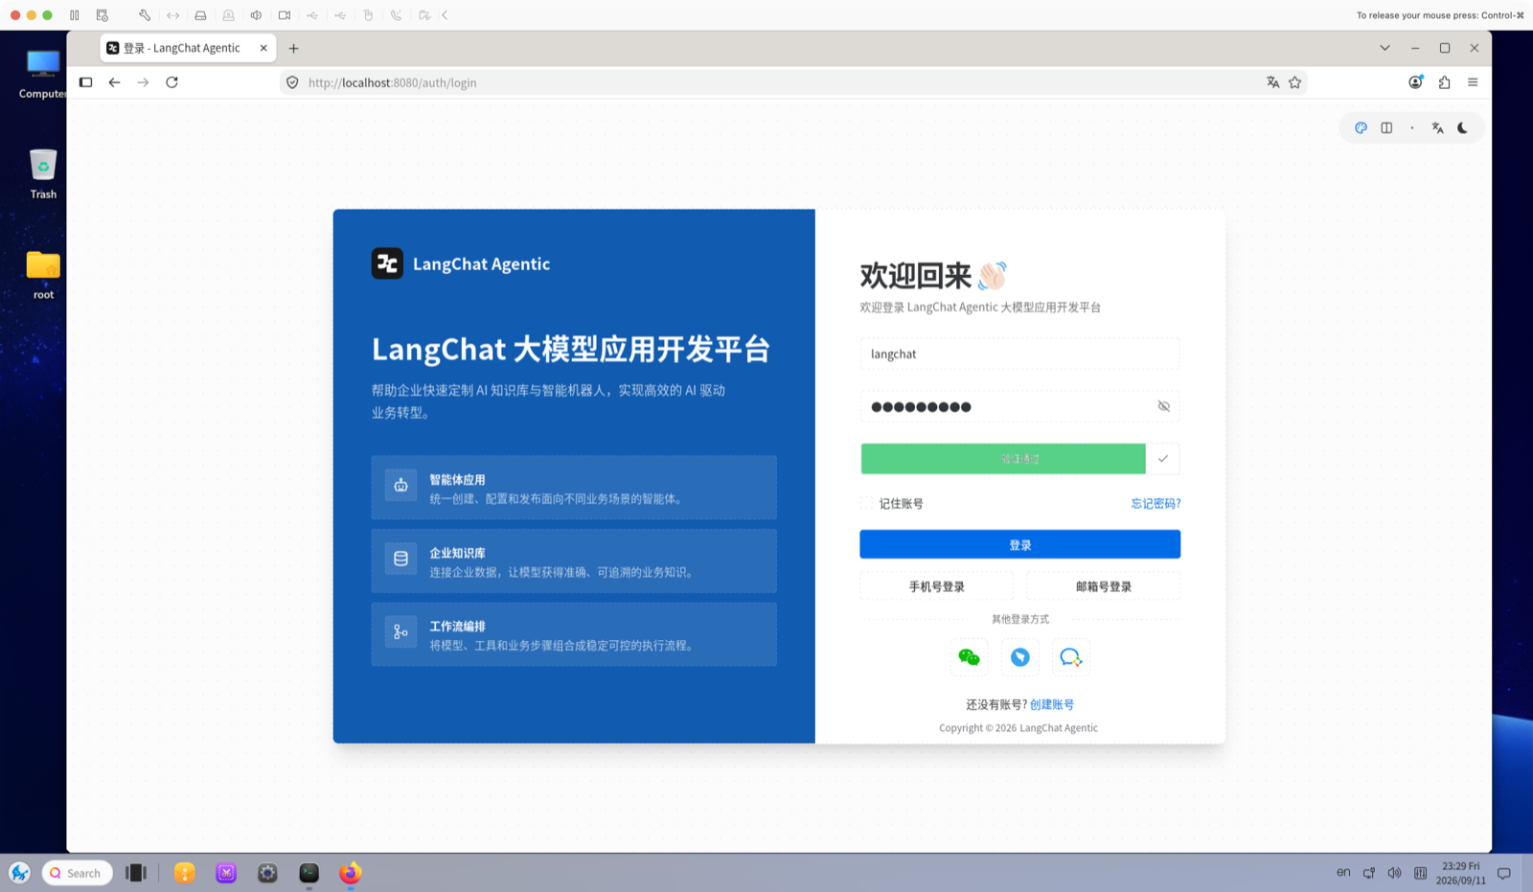1533x892 pixels.
Task: Log in with the blue DingTalk icon
Action: coord(1020,657)
